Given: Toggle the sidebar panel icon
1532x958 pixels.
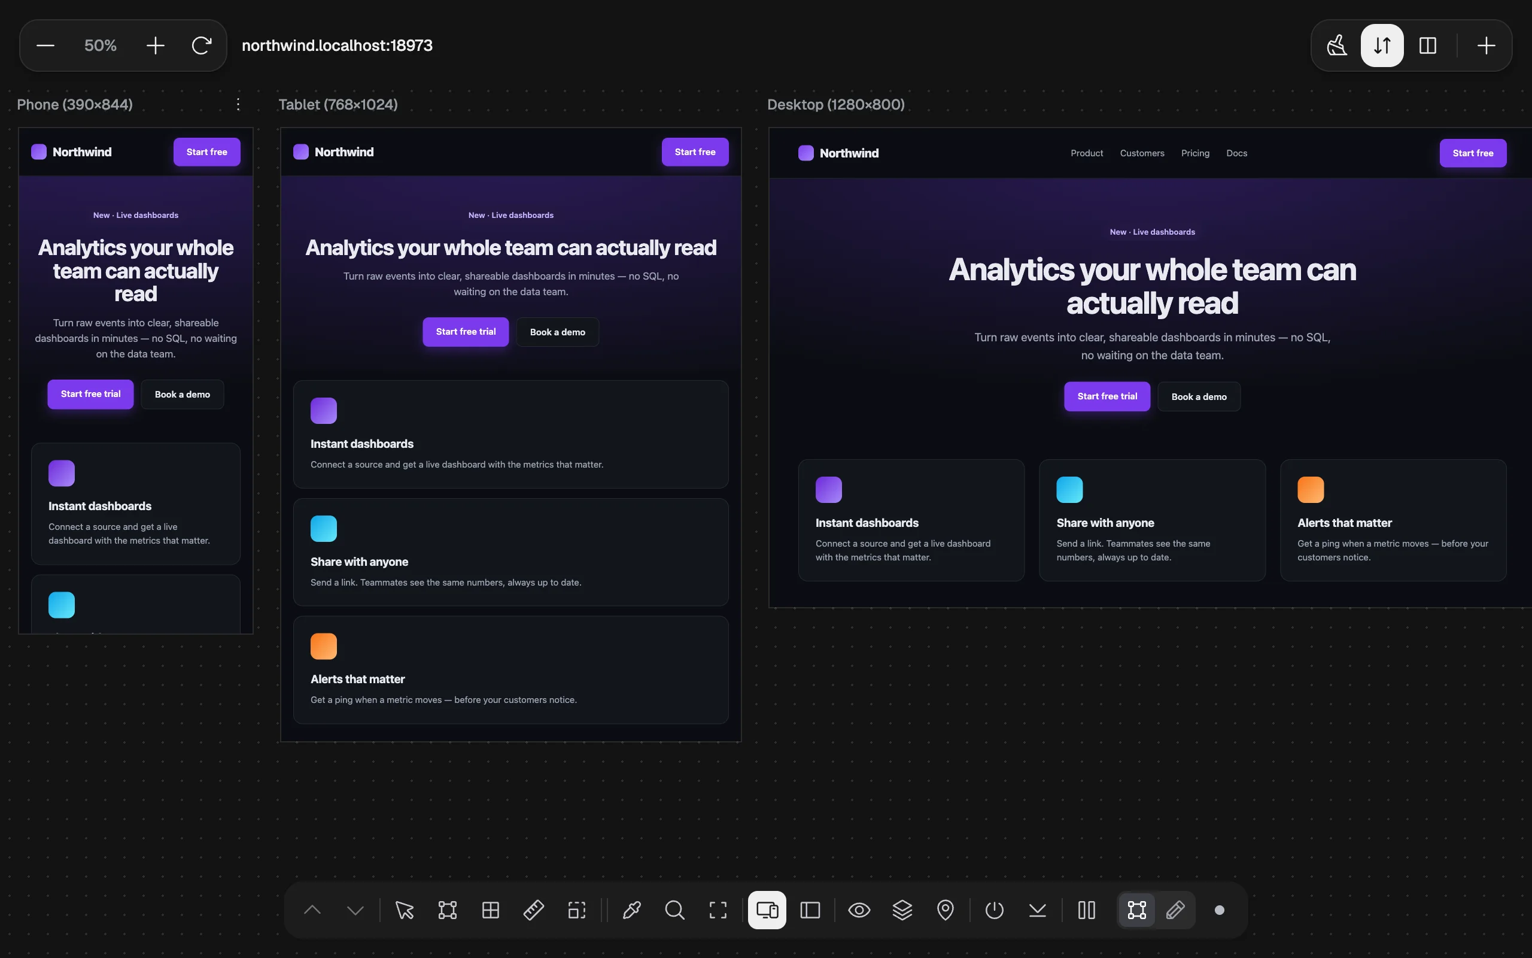Looking at the screenshot, I should tap(810, 911).
